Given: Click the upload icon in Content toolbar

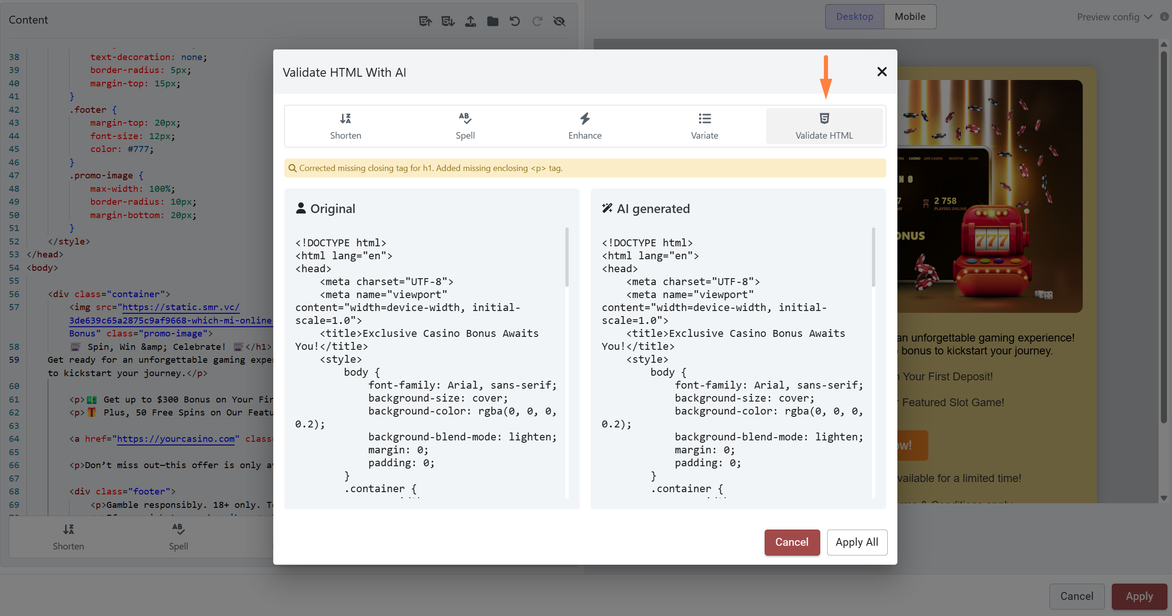Looking at the screenshot, I should click(x=470, y=21).
